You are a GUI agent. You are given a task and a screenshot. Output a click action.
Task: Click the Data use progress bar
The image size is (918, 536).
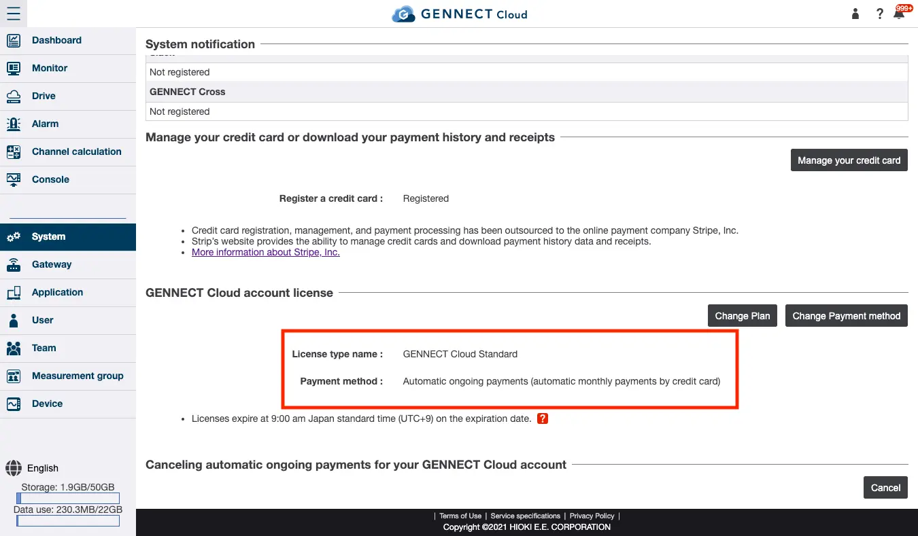pyautogui.click(x=68, y=521)
